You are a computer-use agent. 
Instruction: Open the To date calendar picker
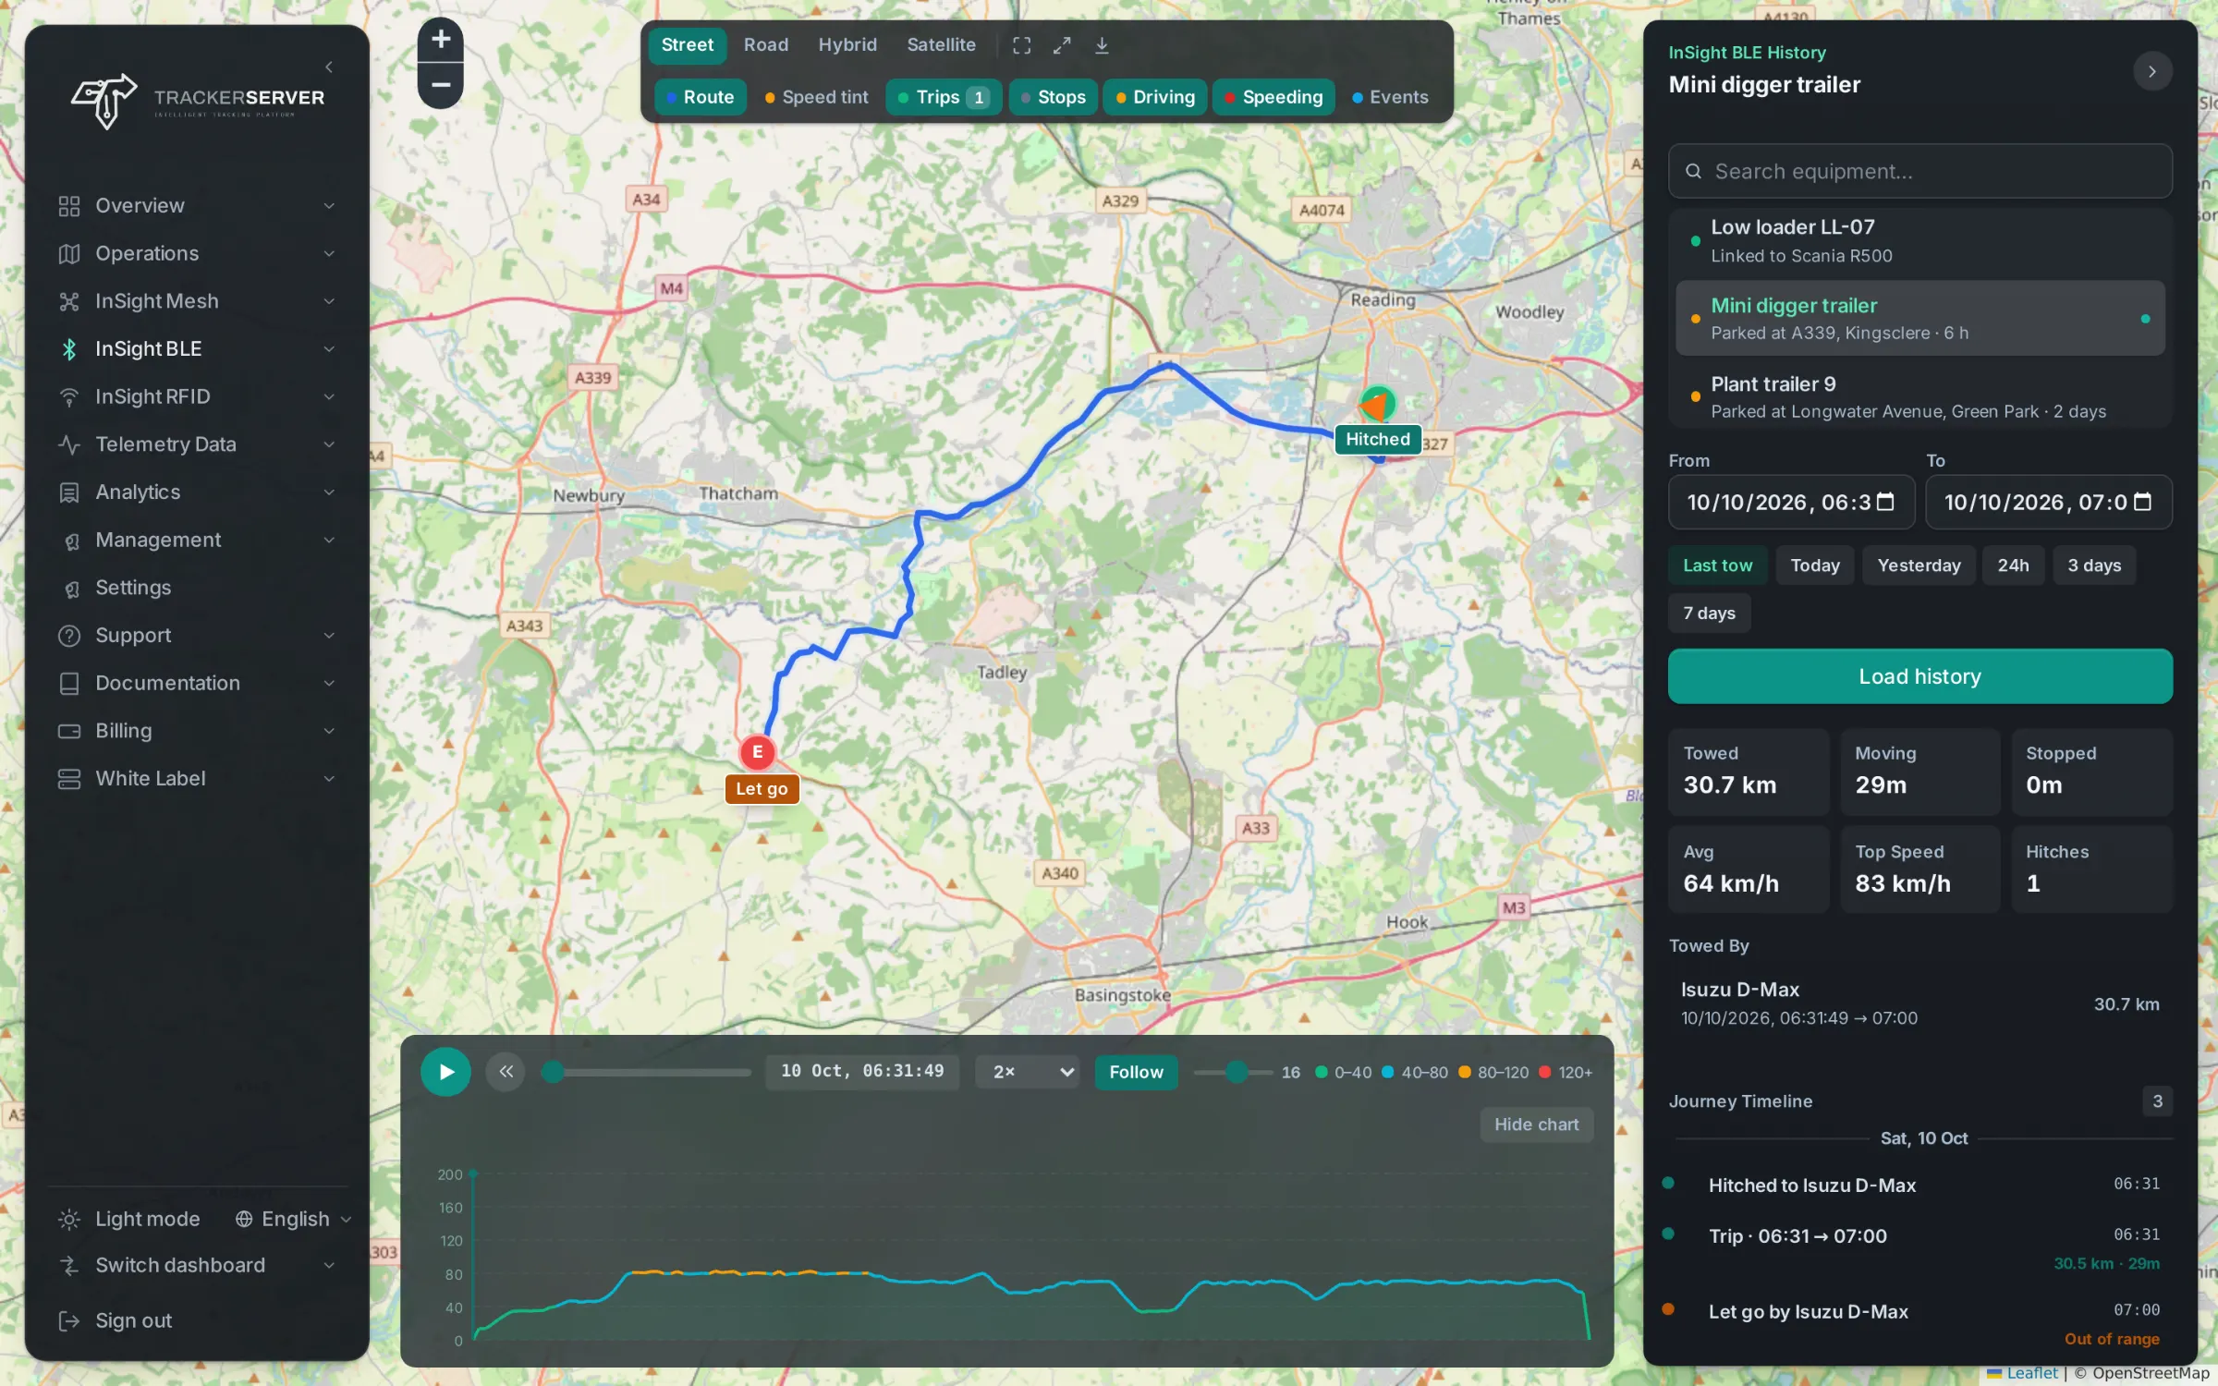[2142, 502]
